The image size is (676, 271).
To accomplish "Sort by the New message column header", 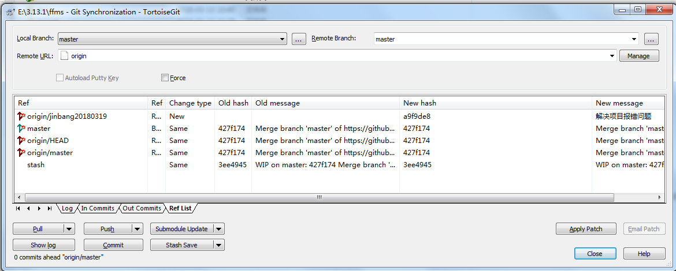I will click(x=627, y=103).
